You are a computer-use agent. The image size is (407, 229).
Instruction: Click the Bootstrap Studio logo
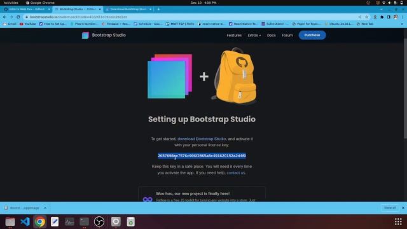pos(104,35)
